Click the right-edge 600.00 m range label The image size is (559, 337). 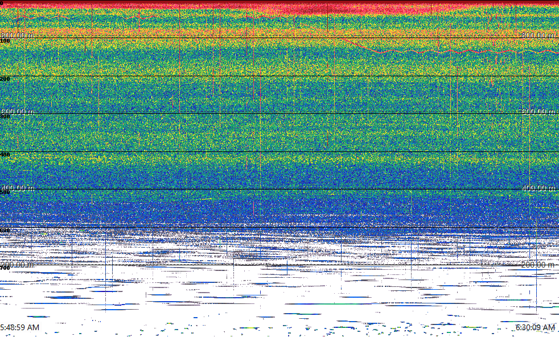click(538, 111)
